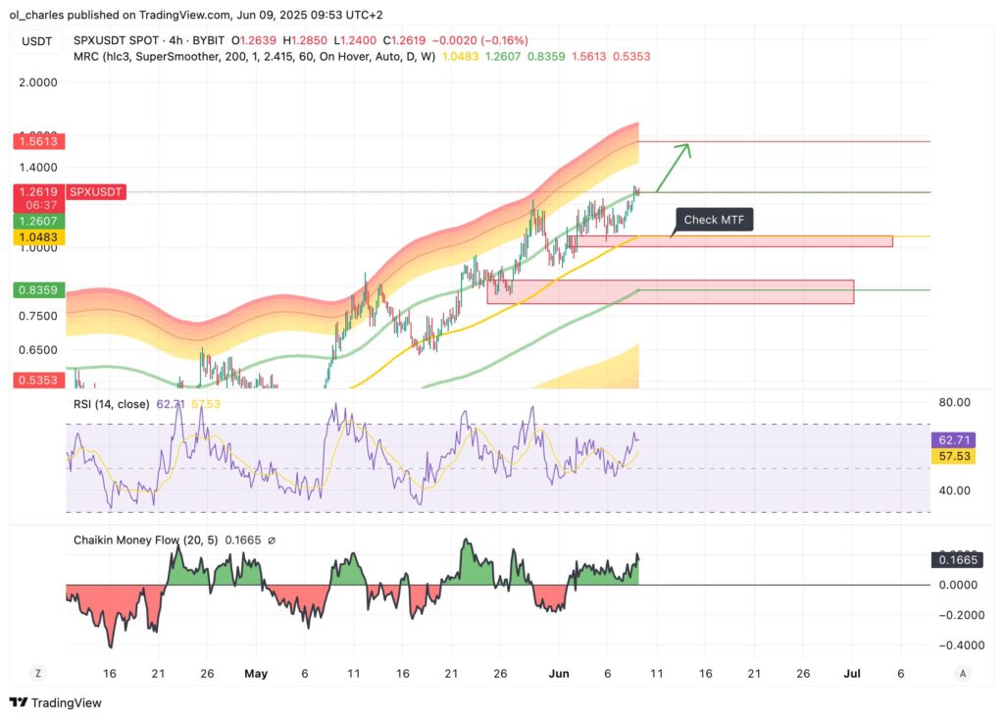Toggle the USDT unit button

coord(35,40)
